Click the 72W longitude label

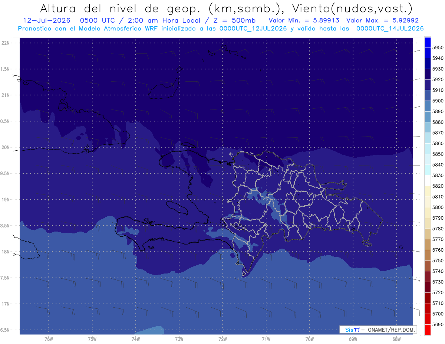click(222, 339)
